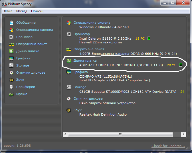Click Realtek High Definition Audio text
This screenshot has width=192, height=153.
point(103,114)
